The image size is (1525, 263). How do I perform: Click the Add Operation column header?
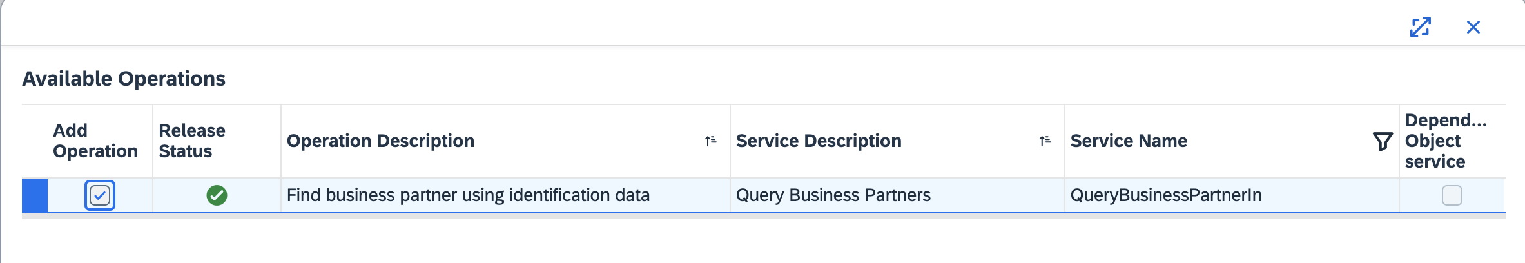pos(95,141)
